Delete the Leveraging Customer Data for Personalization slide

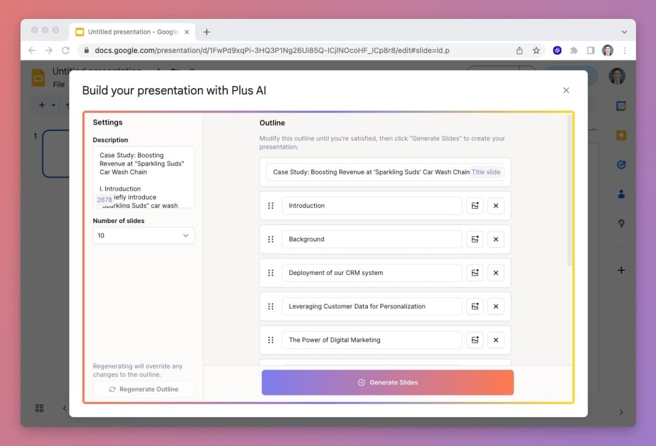495,307
